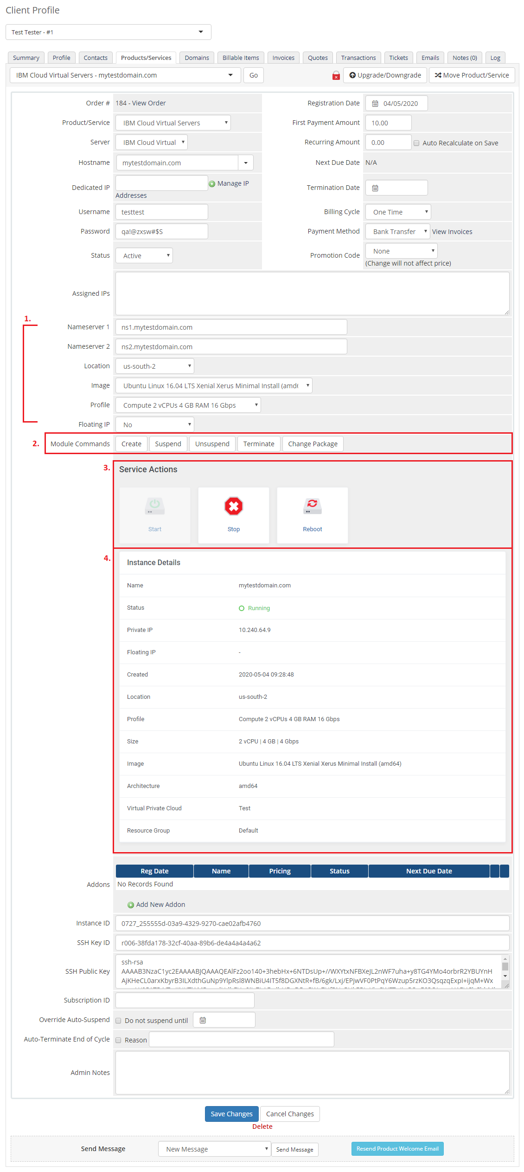Viewport: 524px width, 1172px height.
Task: Click the Do not suspend until calendar icon
Action: coord(203,1020)
